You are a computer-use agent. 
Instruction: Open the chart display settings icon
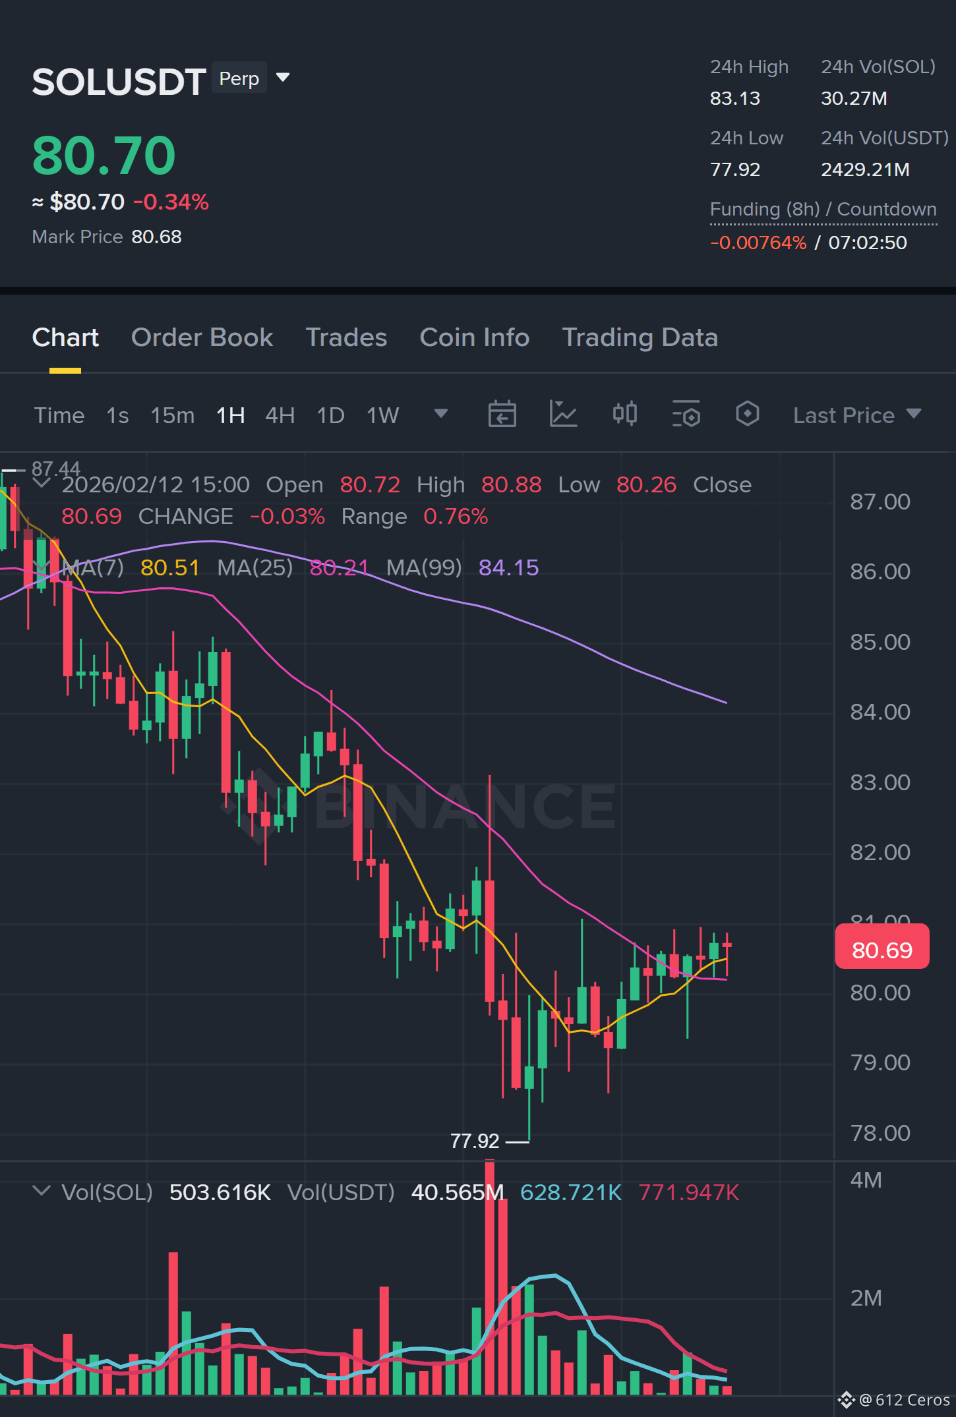[x=686, y=415]
